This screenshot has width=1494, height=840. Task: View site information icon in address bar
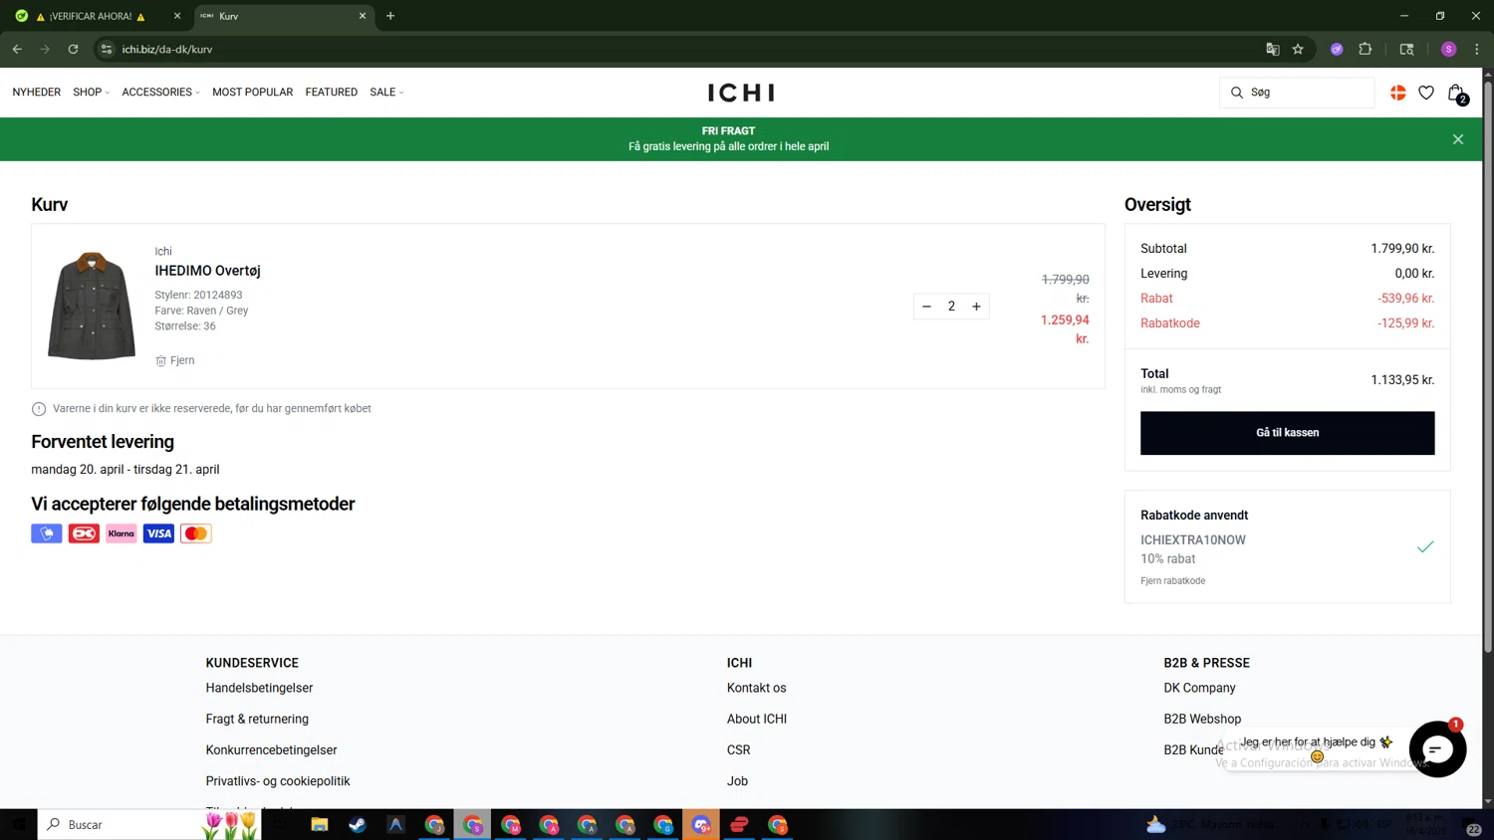click(107, 49)
